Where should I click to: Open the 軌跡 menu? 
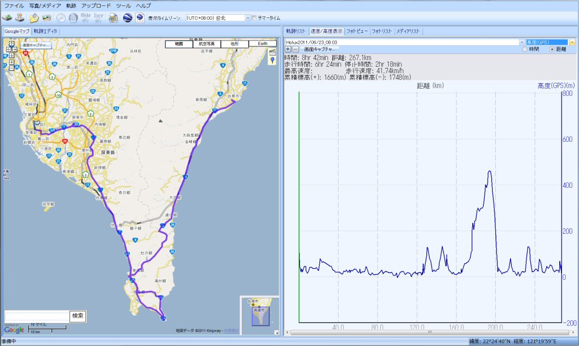pyautogui.click(x=71, y=5)
